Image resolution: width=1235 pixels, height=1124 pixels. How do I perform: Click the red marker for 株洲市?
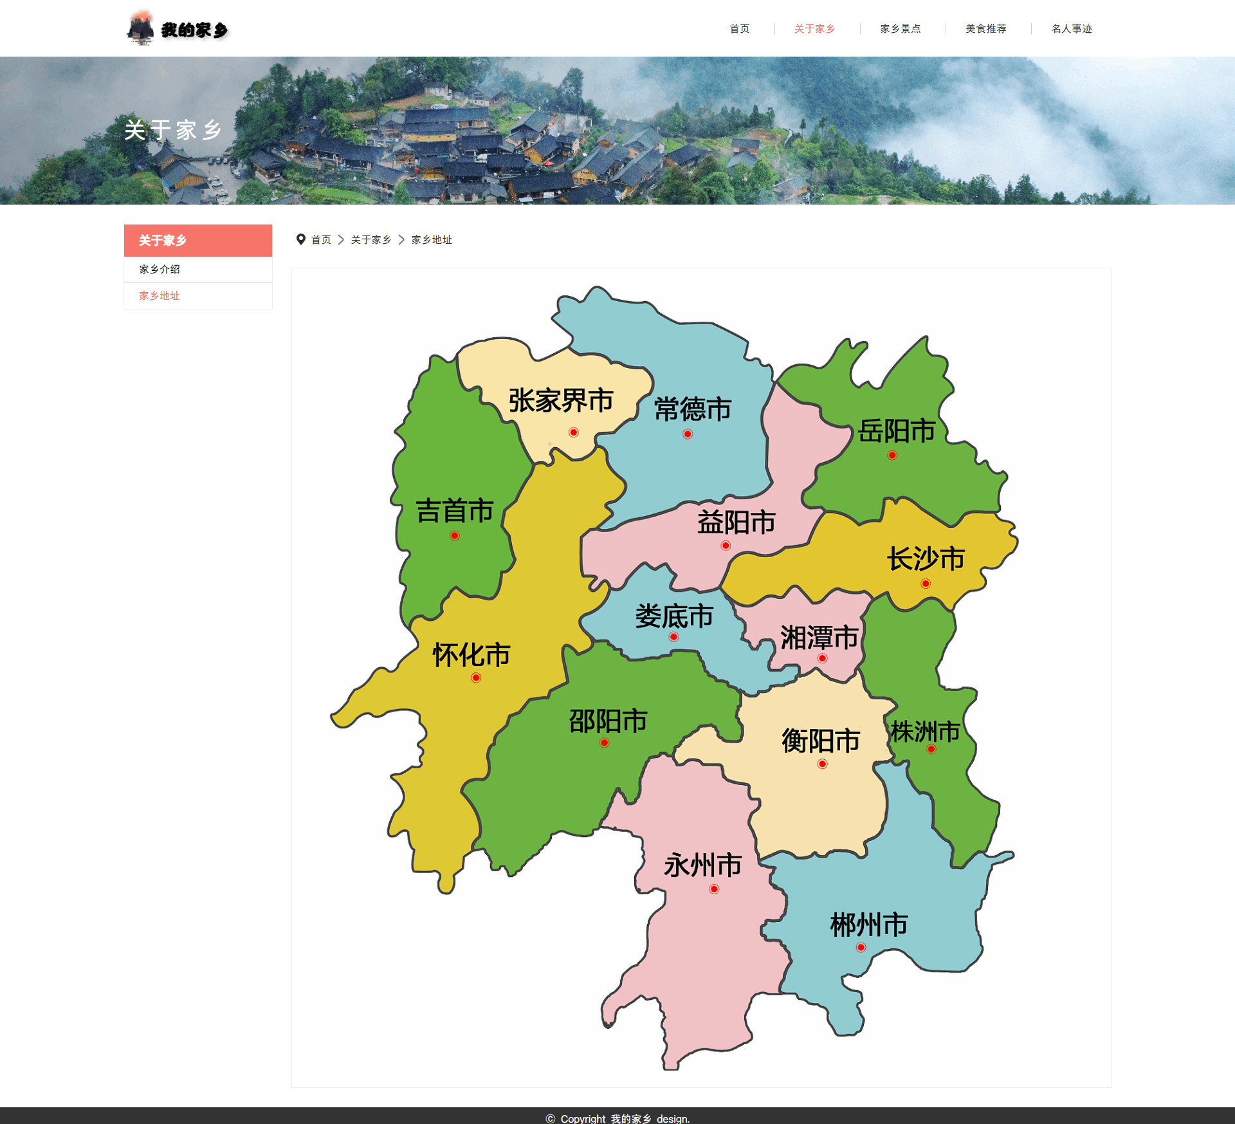931,749
